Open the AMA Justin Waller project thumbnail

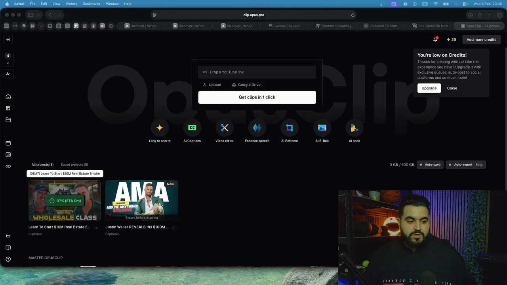pyautogui.click(x=142, y=201)
